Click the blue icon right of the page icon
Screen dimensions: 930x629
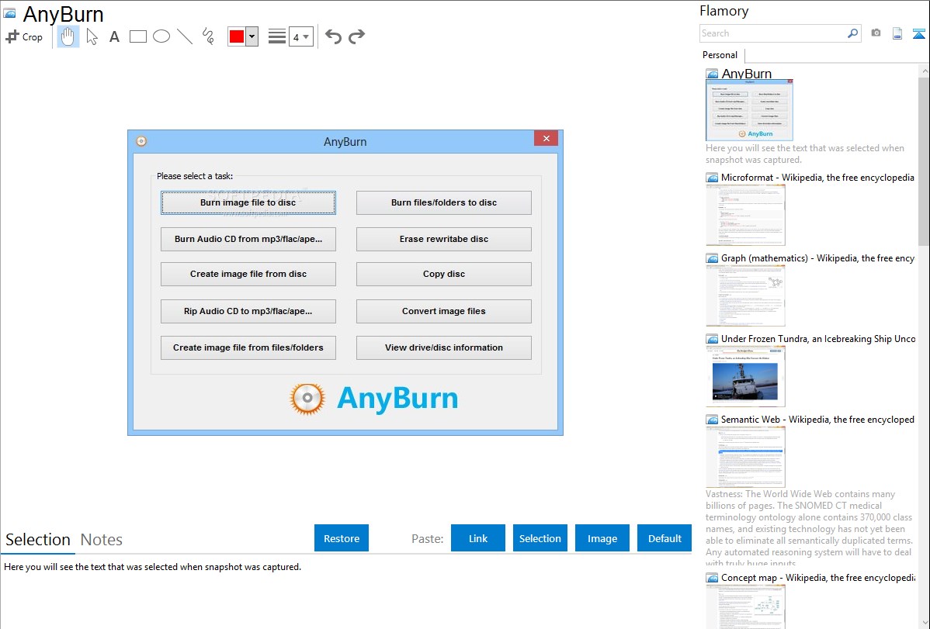coord(918,33)
